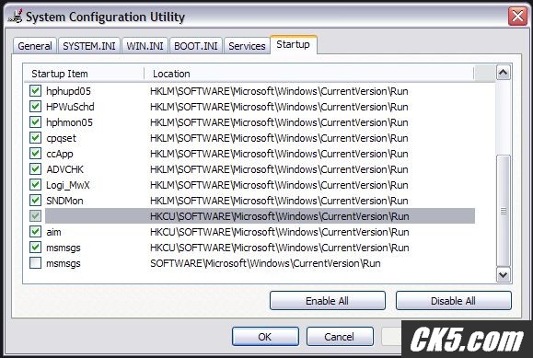Viewport: 533px width, 358px height.
Task: Disable the Logi_MwX checkbox
Action: point(35,185)
